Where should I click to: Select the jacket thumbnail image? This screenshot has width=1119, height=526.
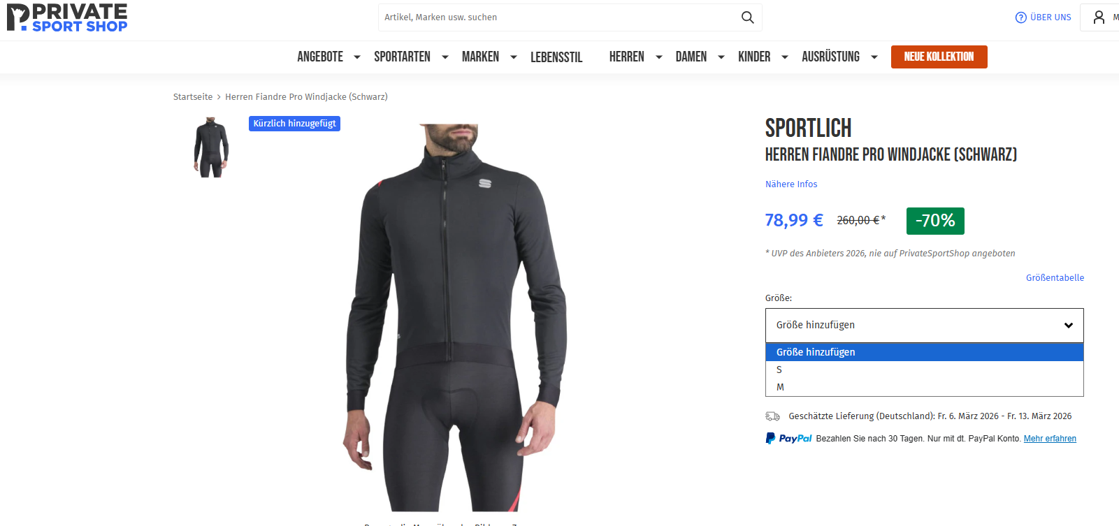[x=211, y=147]
